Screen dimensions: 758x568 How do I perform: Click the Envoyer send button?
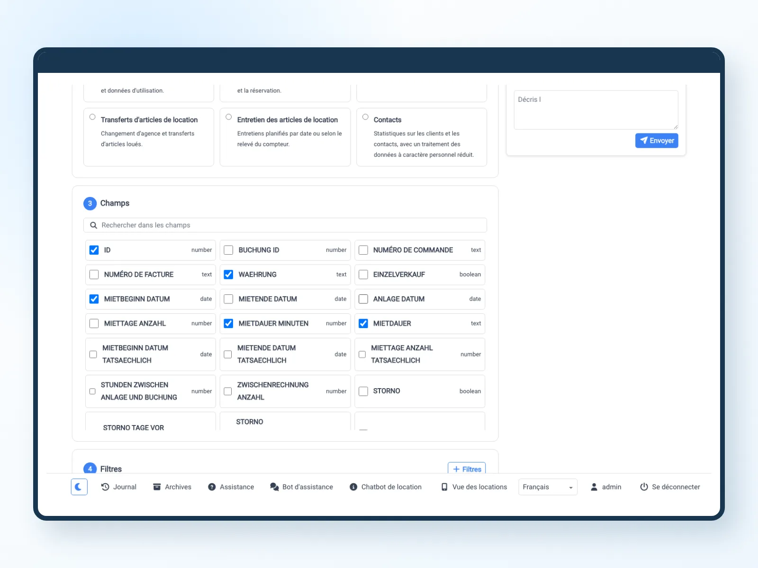click(657, 141)
